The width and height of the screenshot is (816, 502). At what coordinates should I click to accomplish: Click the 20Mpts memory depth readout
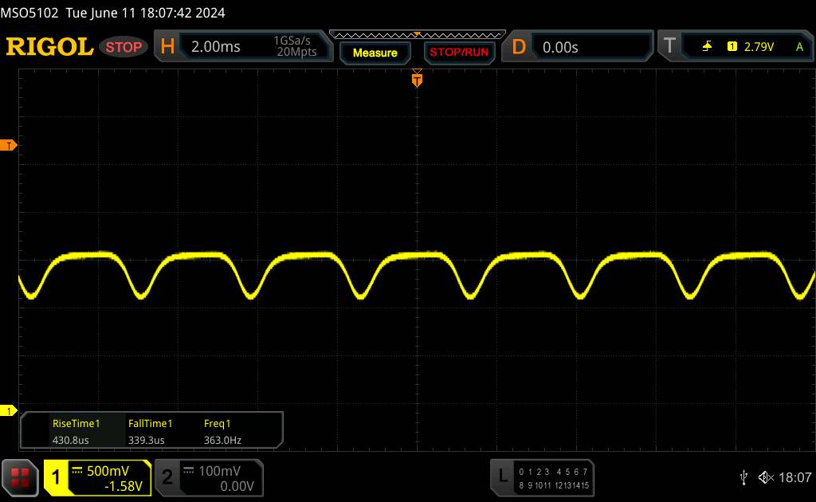pos(296,52)
